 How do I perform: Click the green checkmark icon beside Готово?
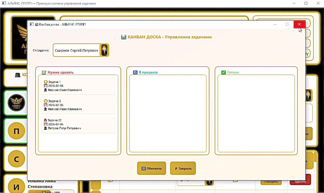point(224,72)
